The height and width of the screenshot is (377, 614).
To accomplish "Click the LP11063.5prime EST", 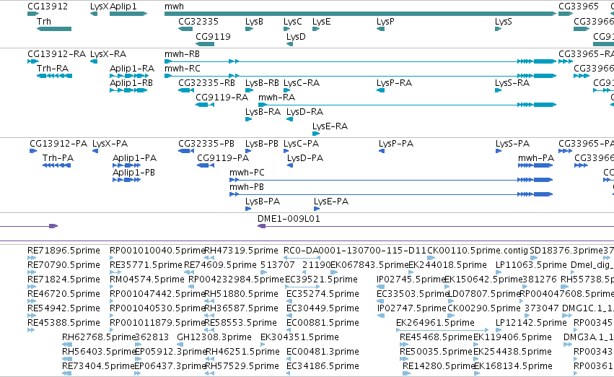I will 500,272.
